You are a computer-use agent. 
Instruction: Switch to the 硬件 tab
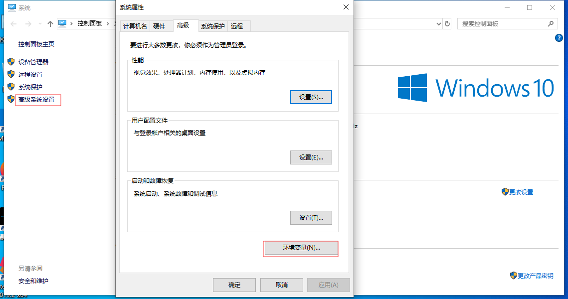(159, 26)
